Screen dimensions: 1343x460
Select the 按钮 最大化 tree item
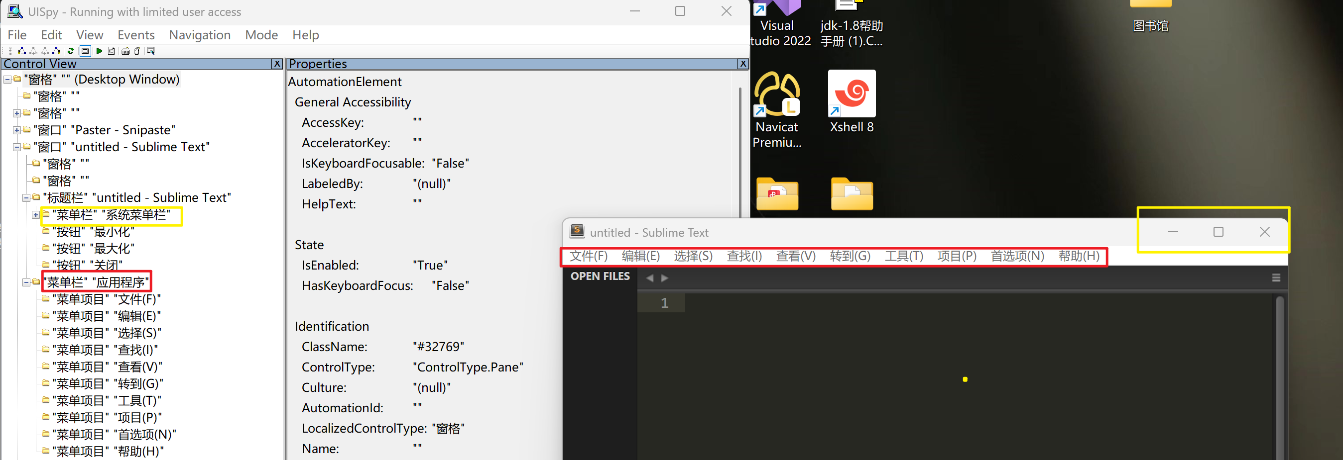[93, 249]
